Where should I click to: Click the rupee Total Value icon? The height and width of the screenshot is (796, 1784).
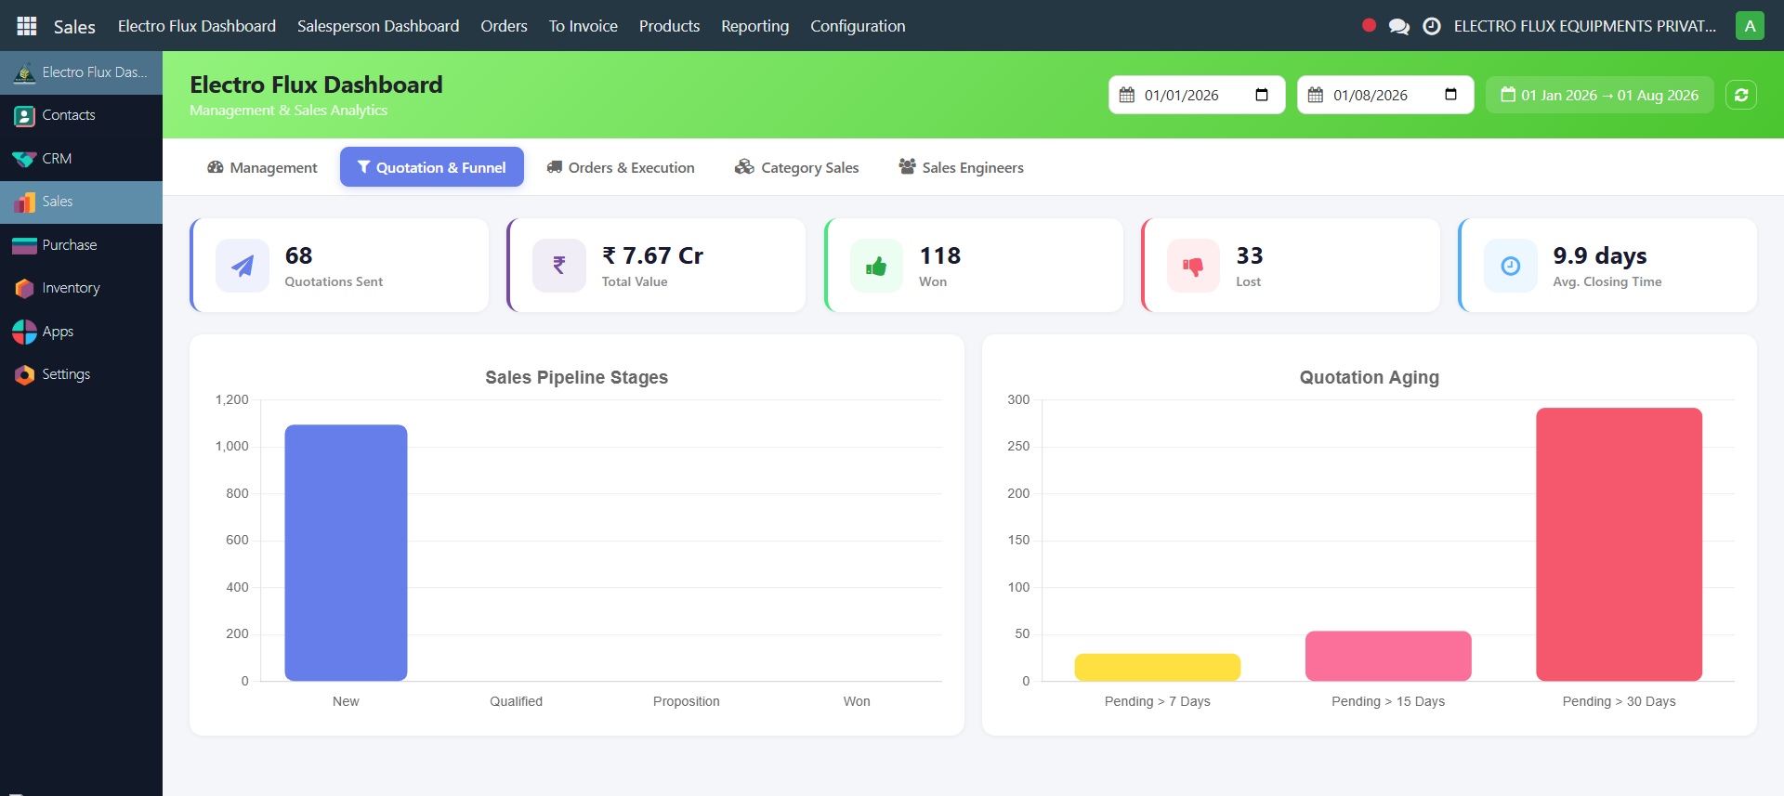coord(559,266)
